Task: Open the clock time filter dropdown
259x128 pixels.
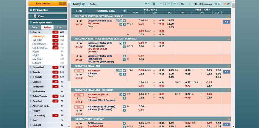Action: [x=157, y=4]
